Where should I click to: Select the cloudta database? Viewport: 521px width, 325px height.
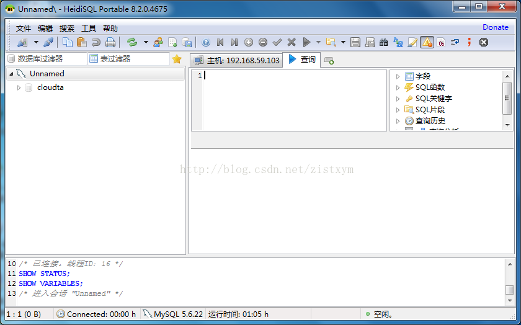[50, 87]
